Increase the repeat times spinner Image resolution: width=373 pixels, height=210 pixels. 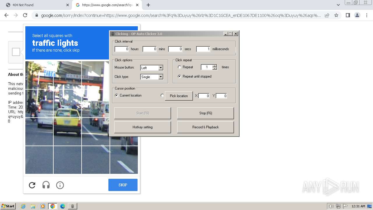[215, 66]
